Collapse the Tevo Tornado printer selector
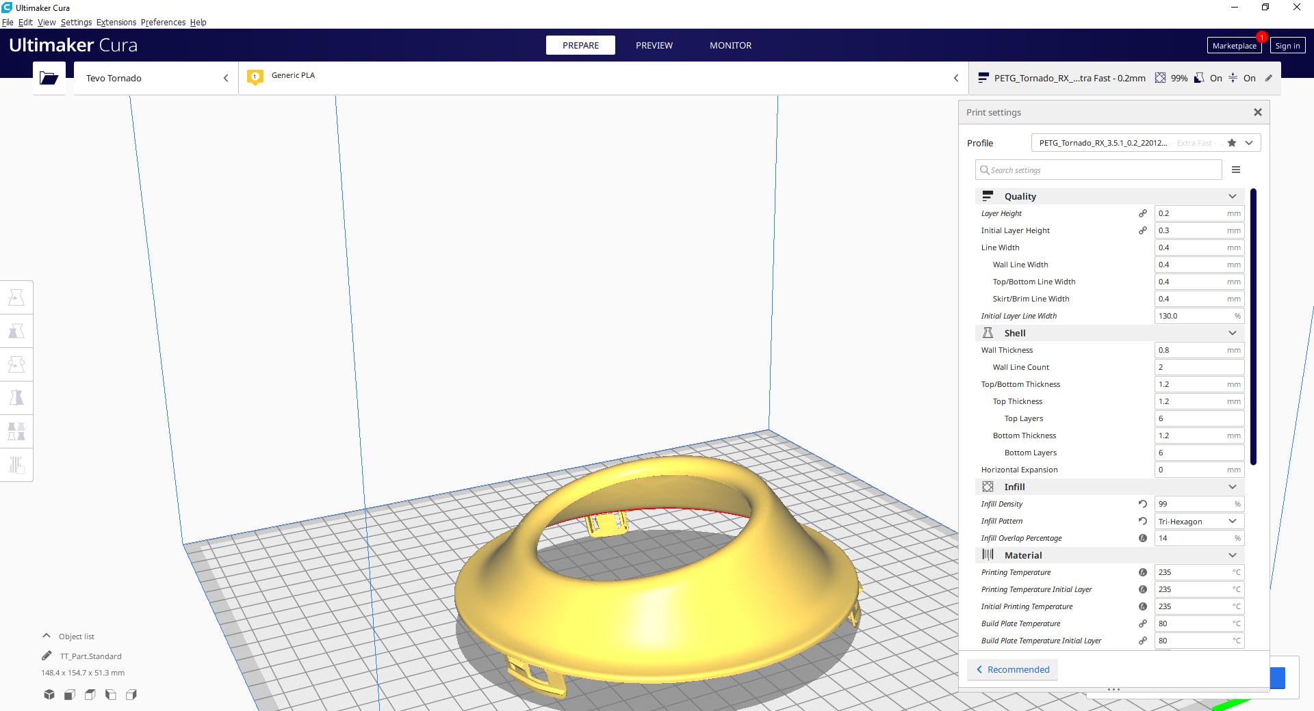 click(x=226, y=78)
